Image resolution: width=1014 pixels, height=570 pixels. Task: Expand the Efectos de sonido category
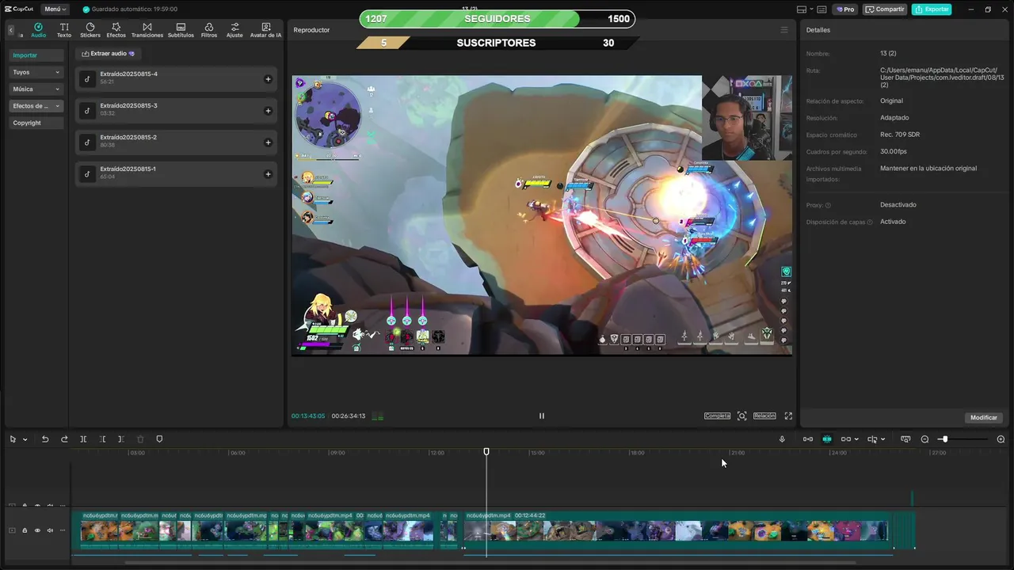coord(36,106)
